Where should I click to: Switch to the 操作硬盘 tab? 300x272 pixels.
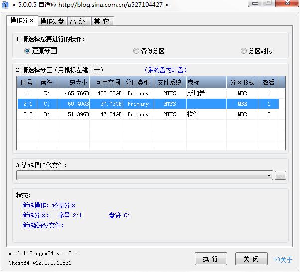52,21
